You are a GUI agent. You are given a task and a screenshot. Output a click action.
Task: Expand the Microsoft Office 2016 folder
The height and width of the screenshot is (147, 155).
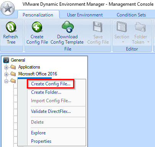click(6, 74)
